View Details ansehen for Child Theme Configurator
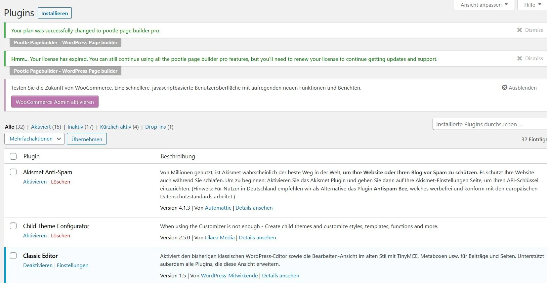547x283 pixels. [x=258, y=238]
